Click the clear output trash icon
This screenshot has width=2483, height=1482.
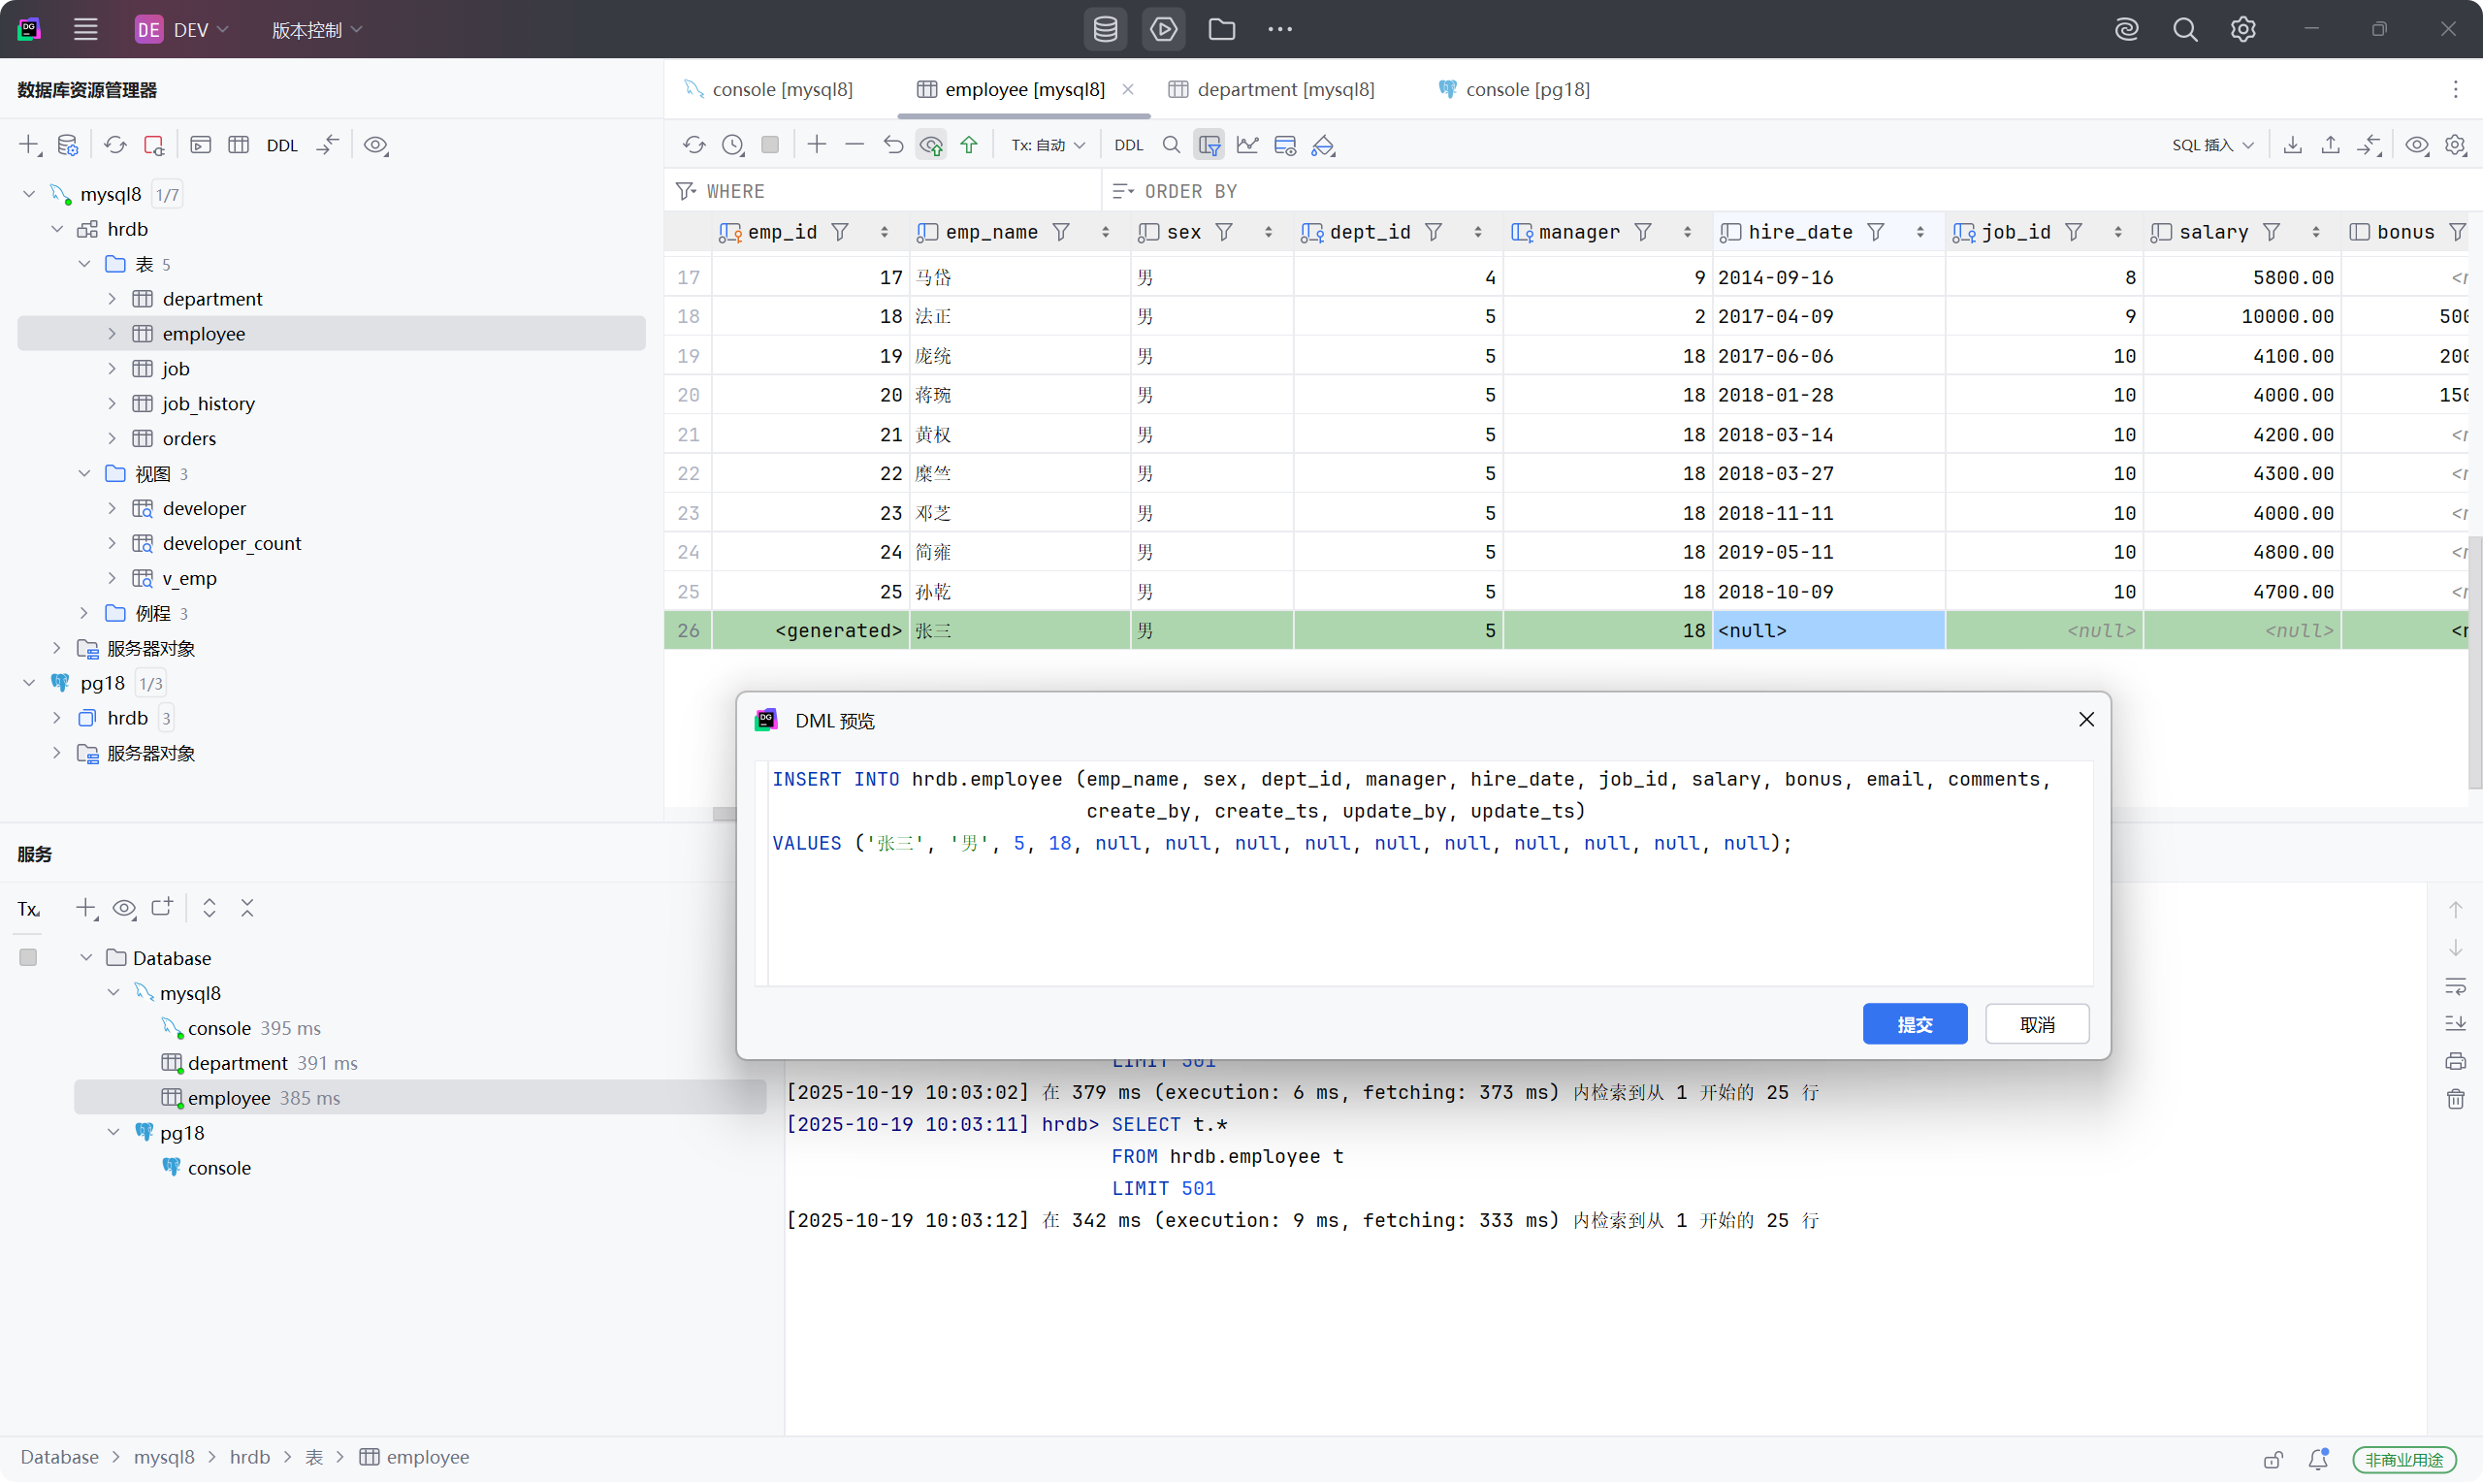2455,1100
